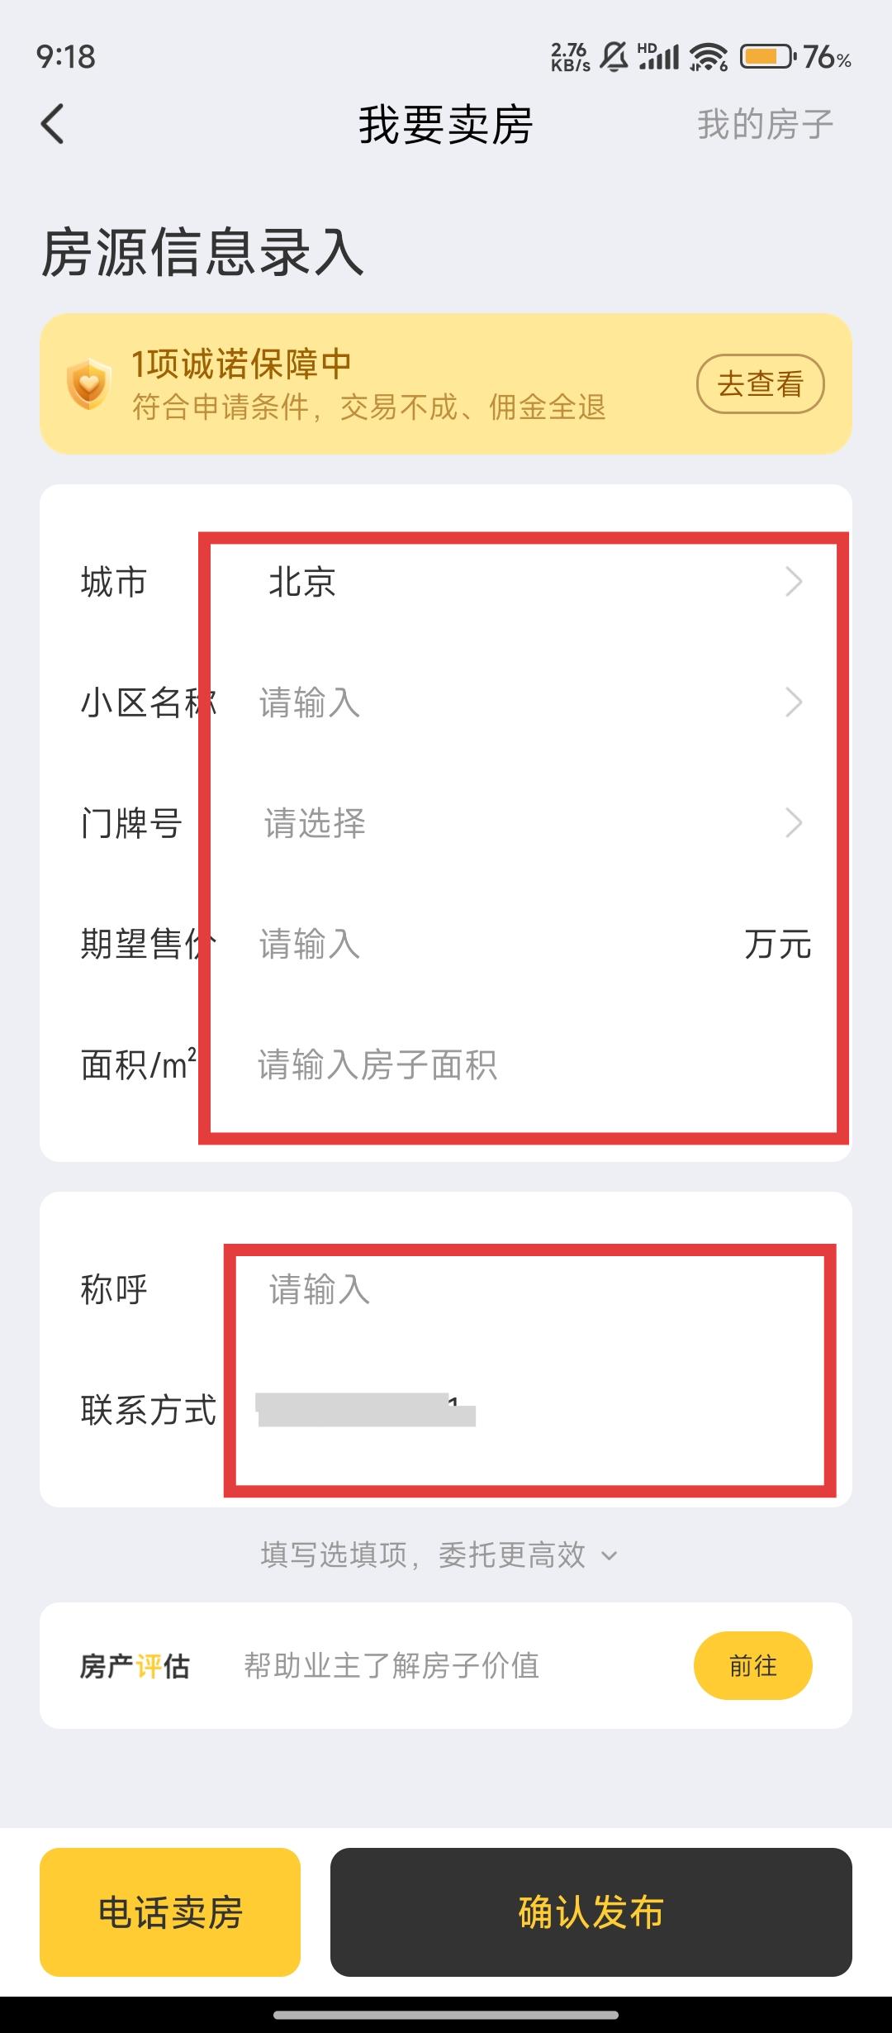
Task: Tap the Wi-Fi status bar icon
Action: (x=709, y=57)
